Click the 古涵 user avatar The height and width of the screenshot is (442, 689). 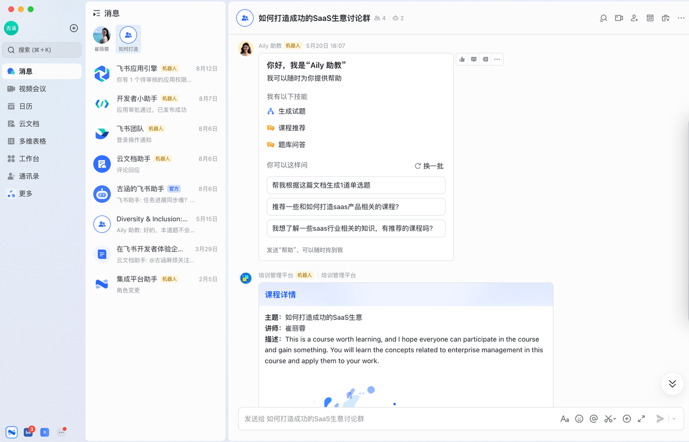click(11, 28)
